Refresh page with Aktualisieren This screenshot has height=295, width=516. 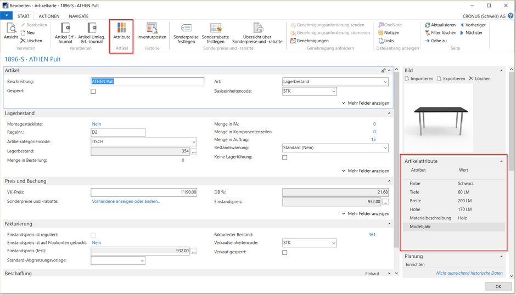440,25
